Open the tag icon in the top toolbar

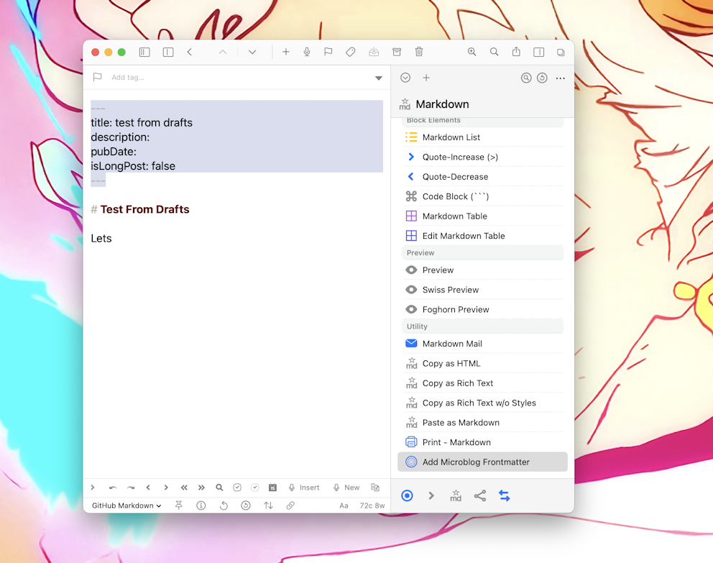click(351, 52)
